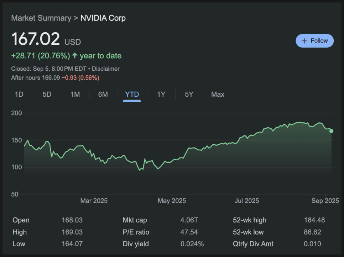
Task: Switch to the 1D range tab
Action: click(x=19, y=94)
